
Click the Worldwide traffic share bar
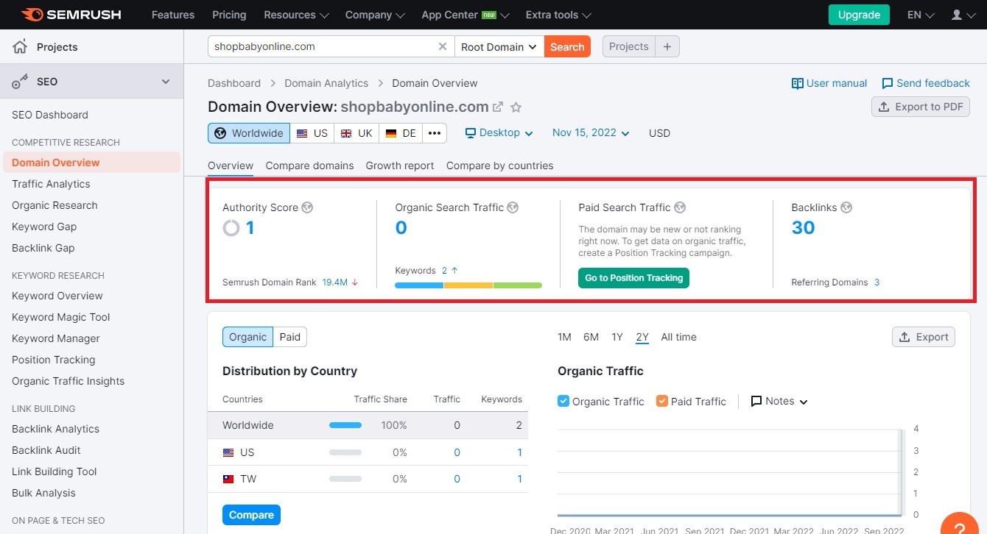[345, 425]
